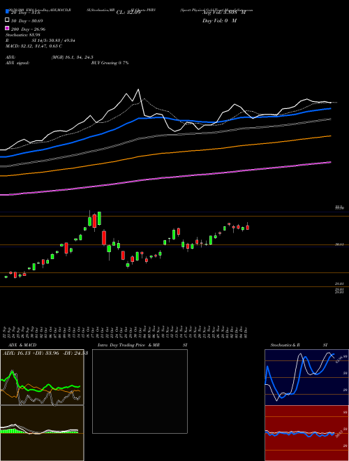349x461 pixels.
Task: Click inside the empty intraday trading price panel
Action: click(140, 391)
